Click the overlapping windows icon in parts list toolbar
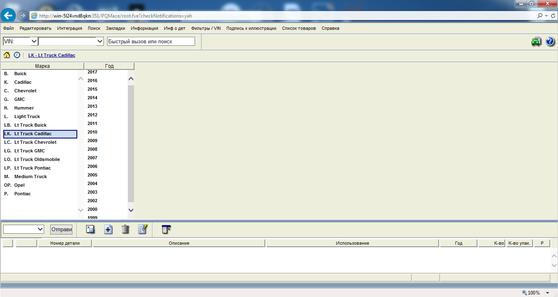This screenshot has height=297, width=558. [90, 229]
